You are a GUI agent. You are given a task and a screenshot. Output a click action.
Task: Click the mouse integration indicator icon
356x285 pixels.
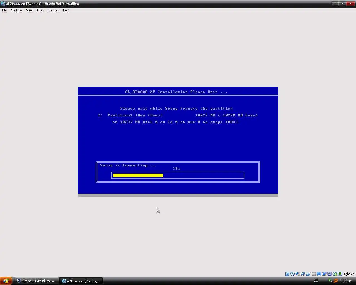(x=335, y=274)
